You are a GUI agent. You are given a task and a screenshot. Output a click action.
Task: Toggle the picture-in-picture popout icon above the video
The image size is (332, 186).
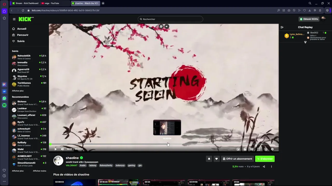point(161,26)
